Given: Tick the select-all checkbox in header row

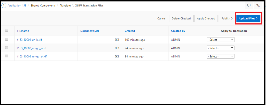Looking at the screenshot, I should pyautogui.click(x=7, y=30).
